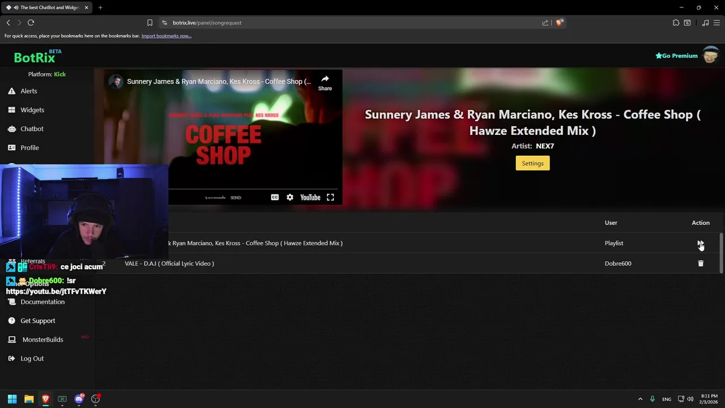Delete the VALE - D.A.I song request
The height and width of the screenshot is (408, 725).
[x=701, y=263]
